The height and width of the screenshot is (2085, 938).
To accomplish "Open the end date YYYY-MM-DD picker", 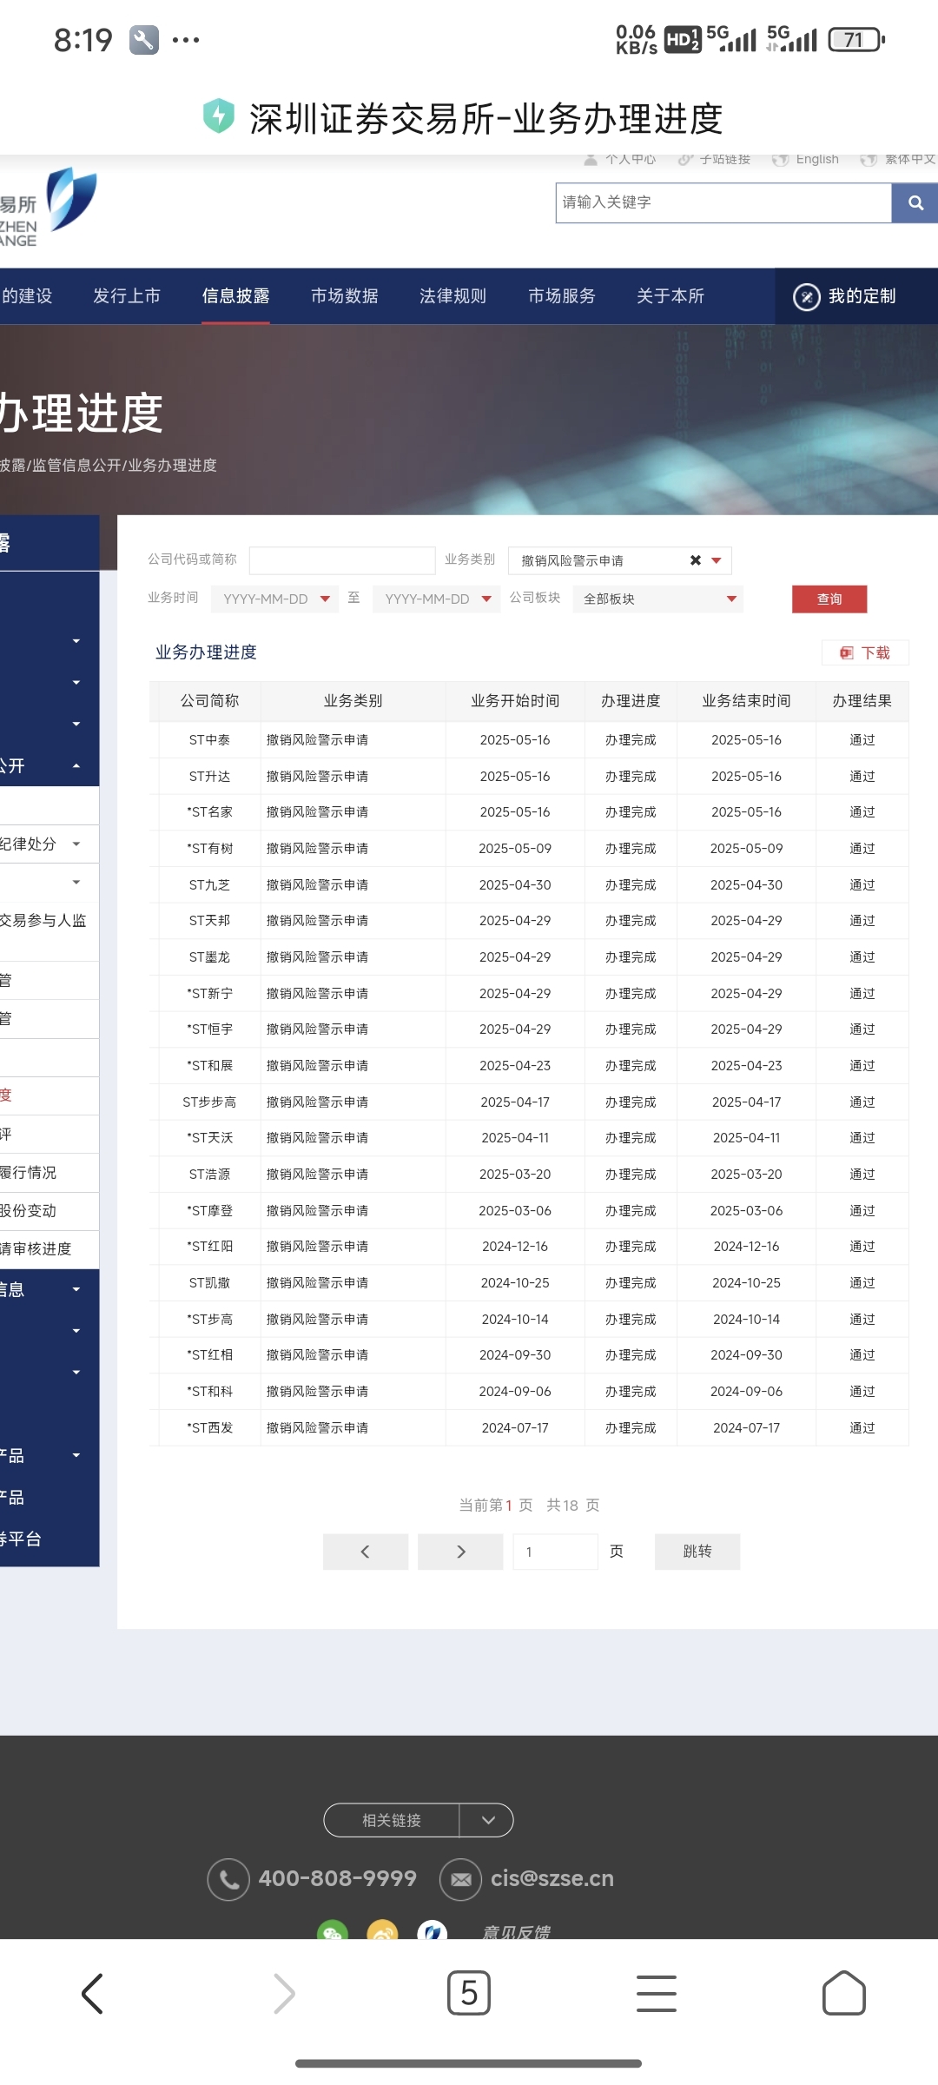I will pos(436,599).
